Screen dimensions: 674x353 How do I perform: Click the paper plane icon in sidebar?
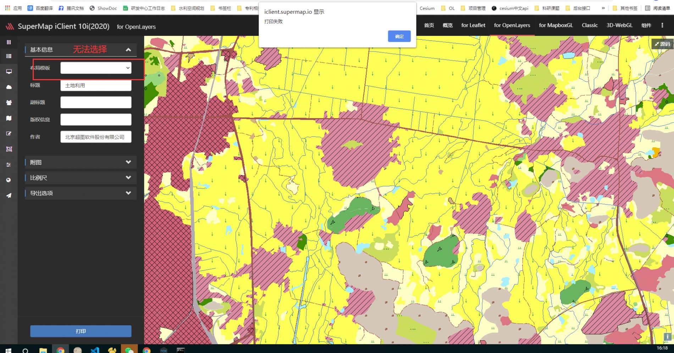tap(9, 195)
